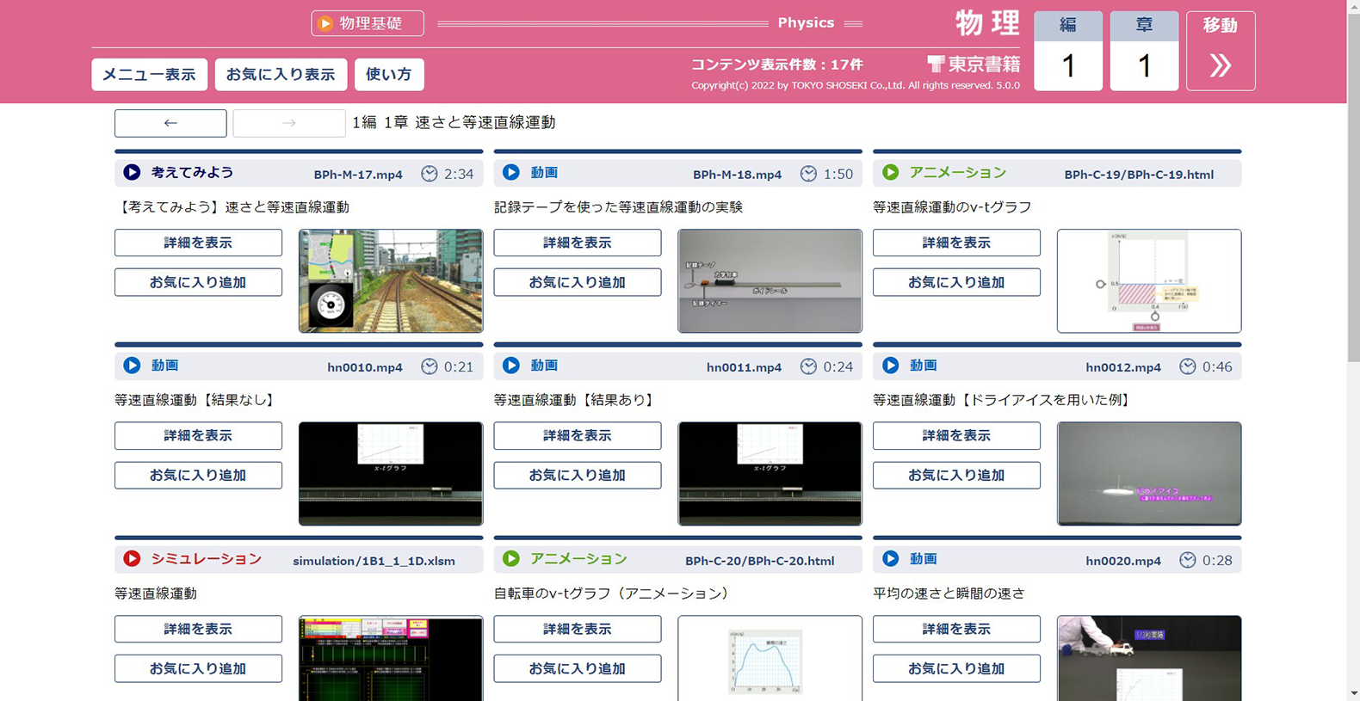Show details for 記録テープ experiment video

tap(577, 243)
